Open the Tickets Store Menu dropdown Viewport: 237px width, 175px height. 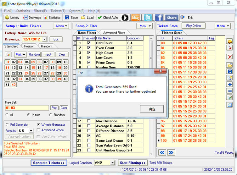[x=223, y=26]
